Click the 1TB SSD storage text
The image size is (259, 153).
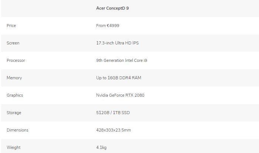pos(121,113)
